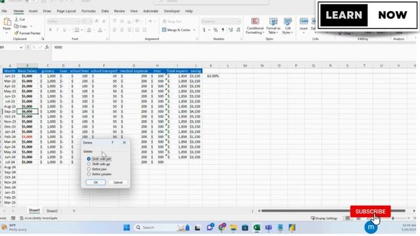
Task: Click Merge & Center
Action: coord(177,30)
